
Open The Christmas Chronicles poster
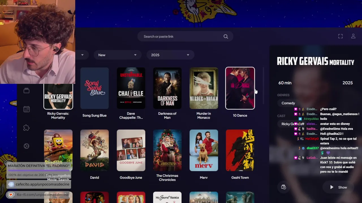click(x=167, y=150)
